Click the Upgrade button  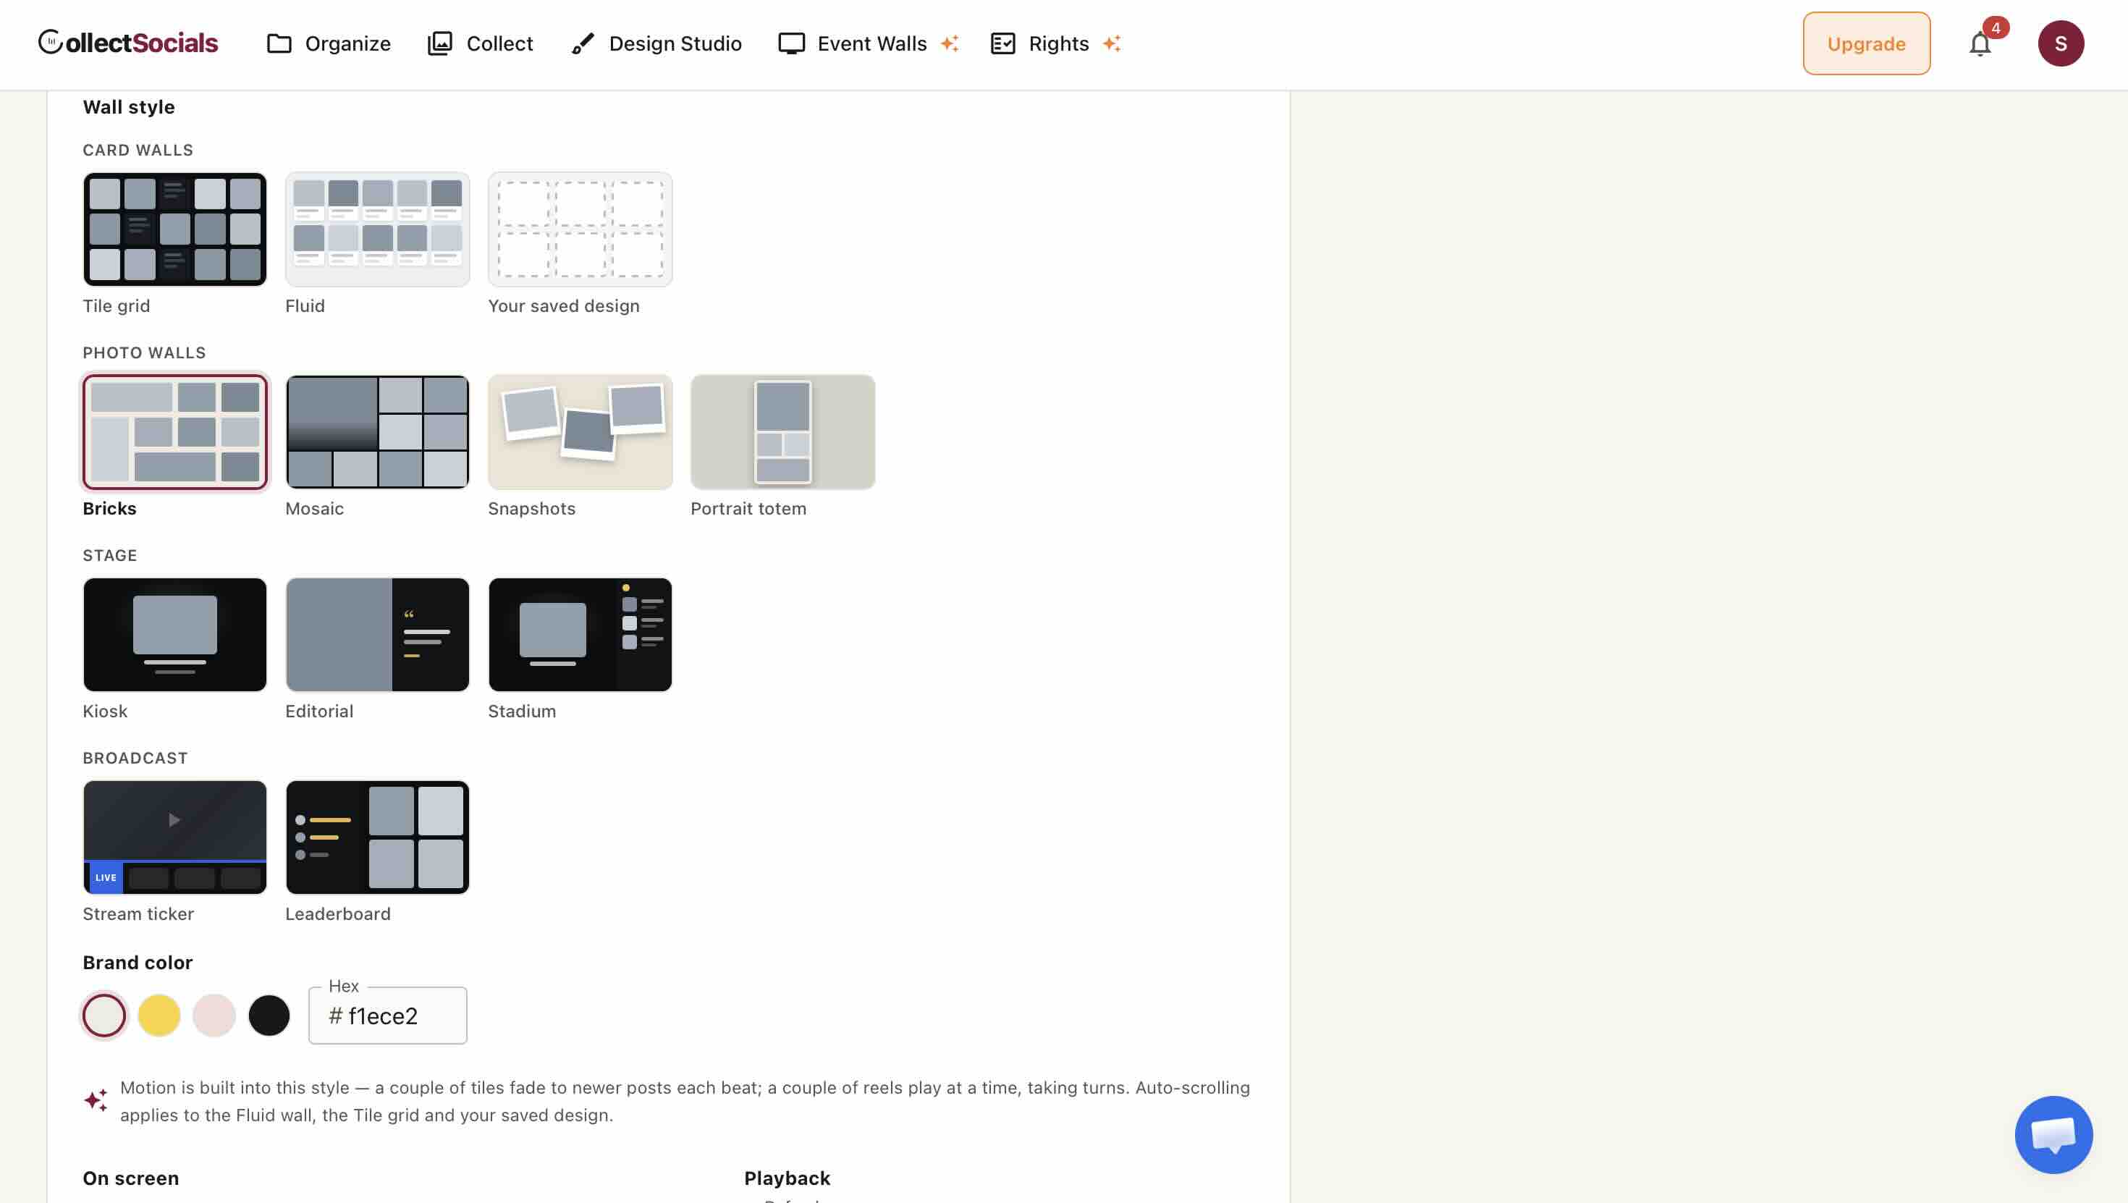click(x=1866, y=43)
